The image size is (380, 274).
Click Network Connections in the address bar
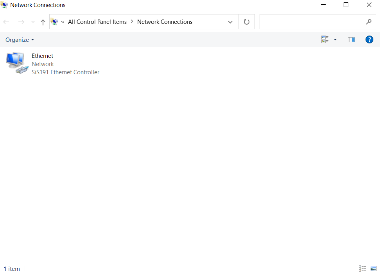[x=165, y=22]
